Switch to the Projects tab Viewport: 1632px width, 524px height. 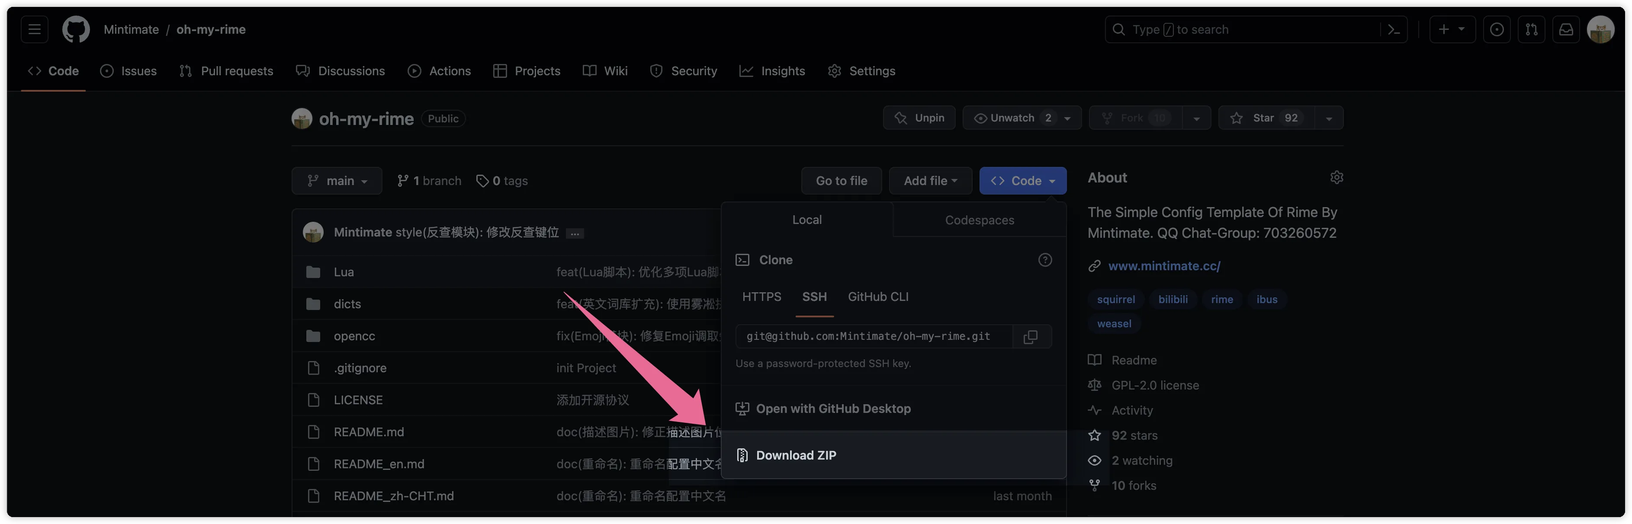(x=527, y=71)
